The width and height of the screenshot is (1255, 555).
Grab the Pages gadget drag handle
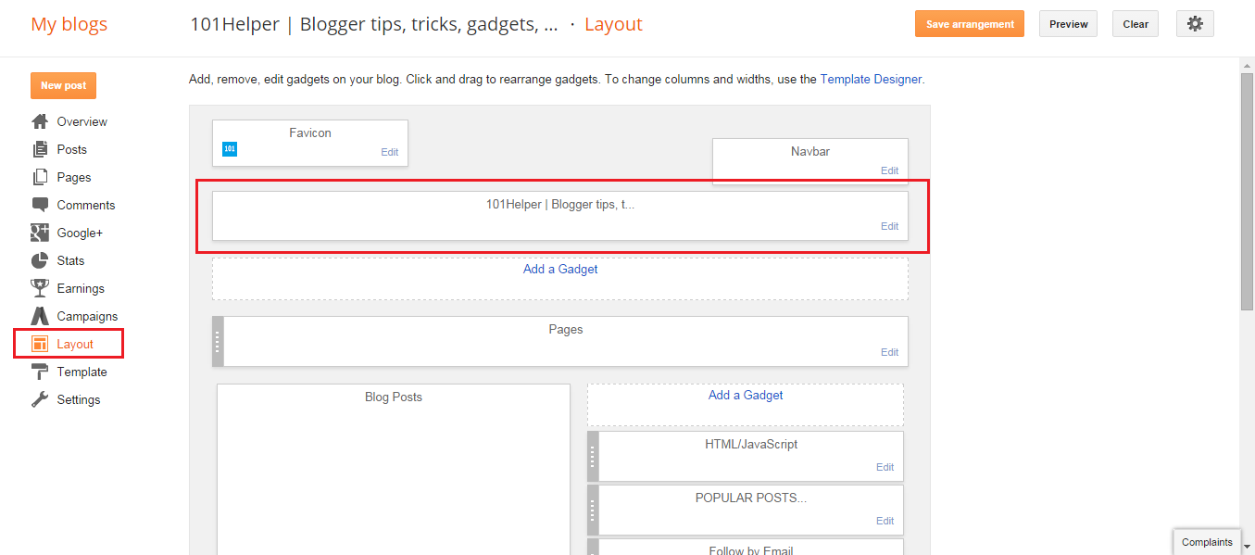coord(218,341)
